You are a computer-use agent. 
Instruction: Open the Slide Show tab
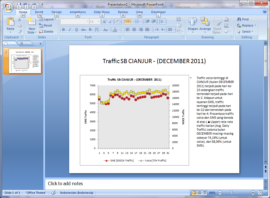click(102, 12)
